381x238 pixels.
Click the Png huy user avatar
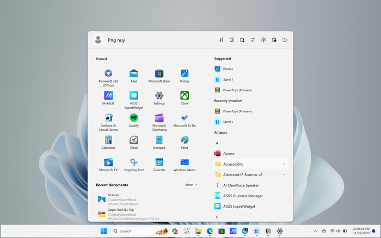[98, 40]
